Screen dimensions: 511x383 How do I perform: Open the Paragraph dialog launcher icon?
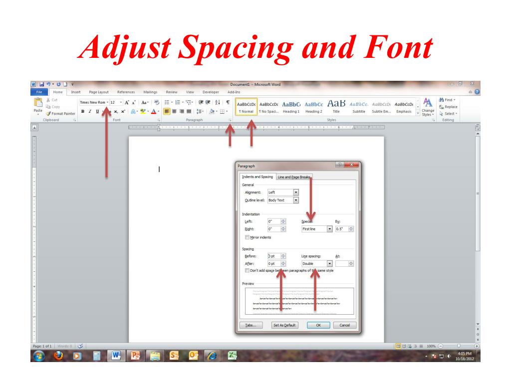click(x=230, y=120)
